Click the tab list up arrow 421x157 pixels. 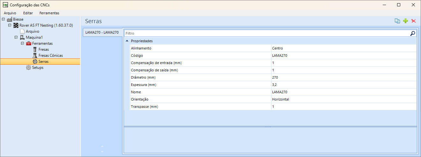(102, 147)
